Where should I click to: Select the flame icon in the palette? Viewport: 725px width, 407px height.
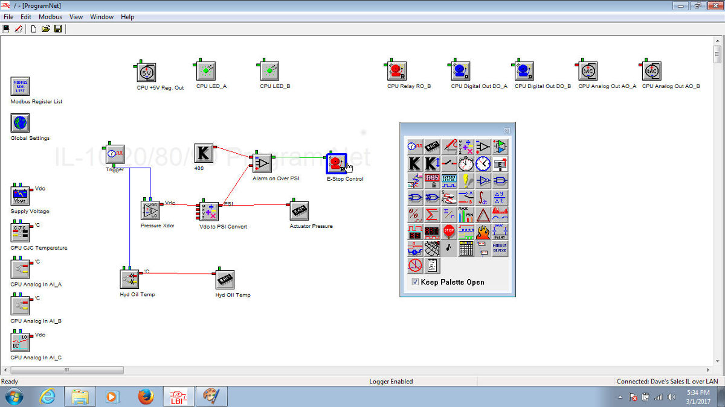pyautogui.click(x=482, y=231)
